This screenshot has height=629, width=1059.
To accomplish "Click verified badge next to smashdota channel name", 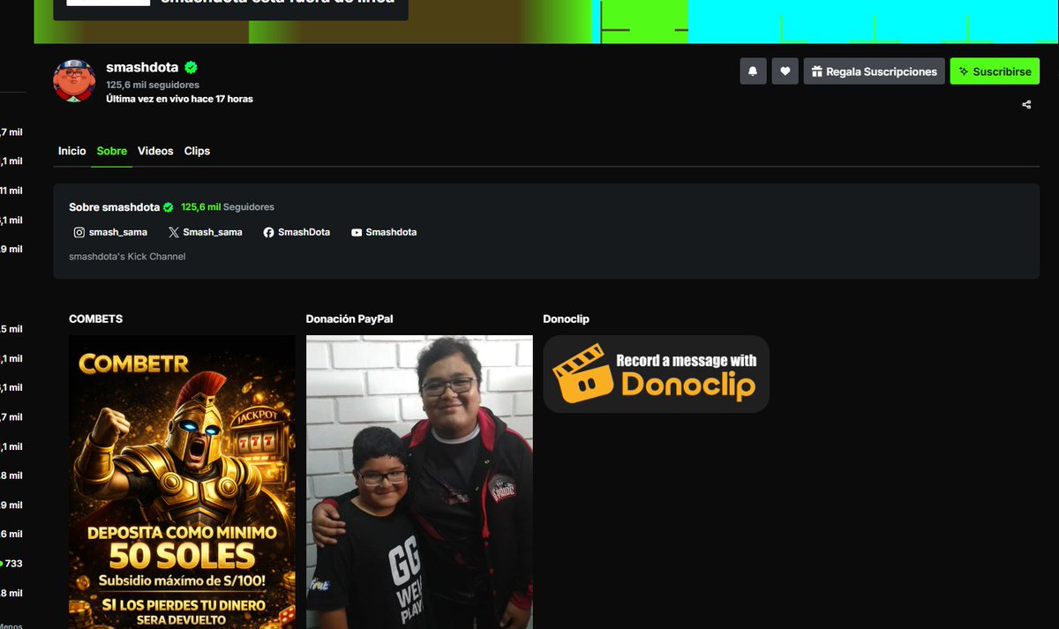I will (x=191, y=67).
